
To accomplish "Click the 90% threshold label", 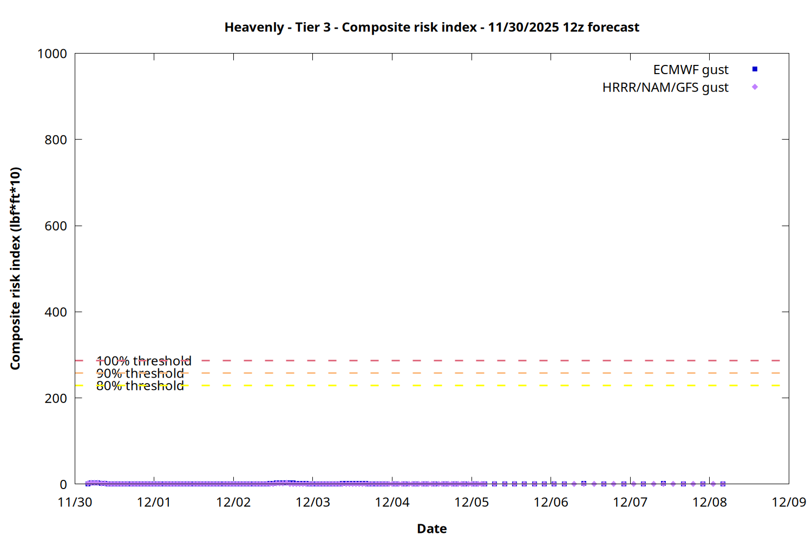I will [140, 373].
